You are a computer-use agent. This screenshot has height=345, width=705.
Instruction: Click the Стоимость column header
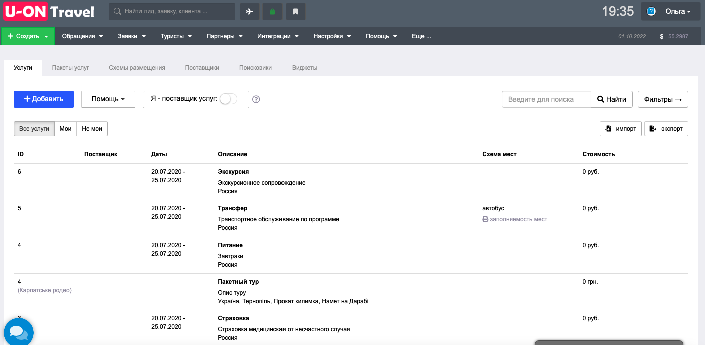[599, 154]
